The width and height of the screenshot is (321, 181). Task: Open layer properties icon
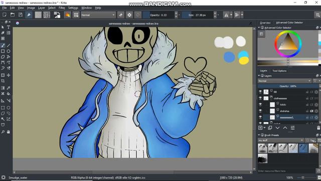(293, 128)
